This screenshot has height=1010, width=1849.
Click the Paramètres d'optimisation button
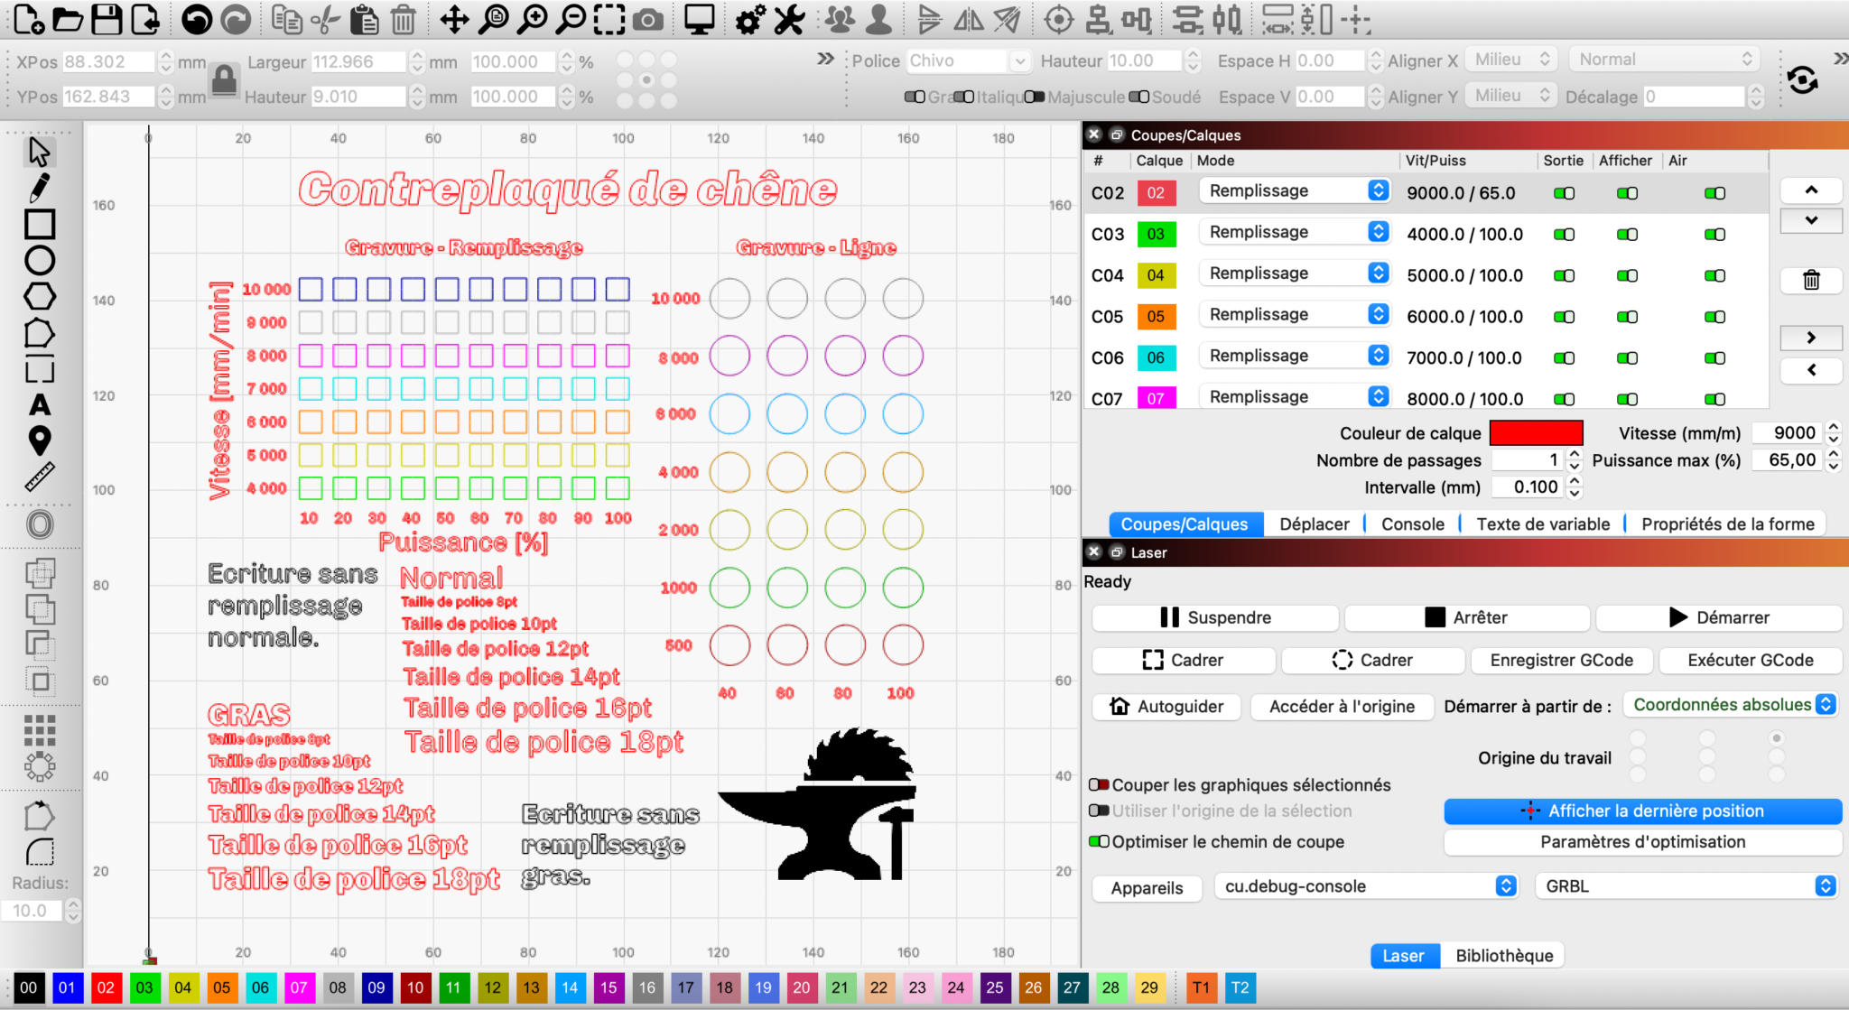(x=1642, y=842)
